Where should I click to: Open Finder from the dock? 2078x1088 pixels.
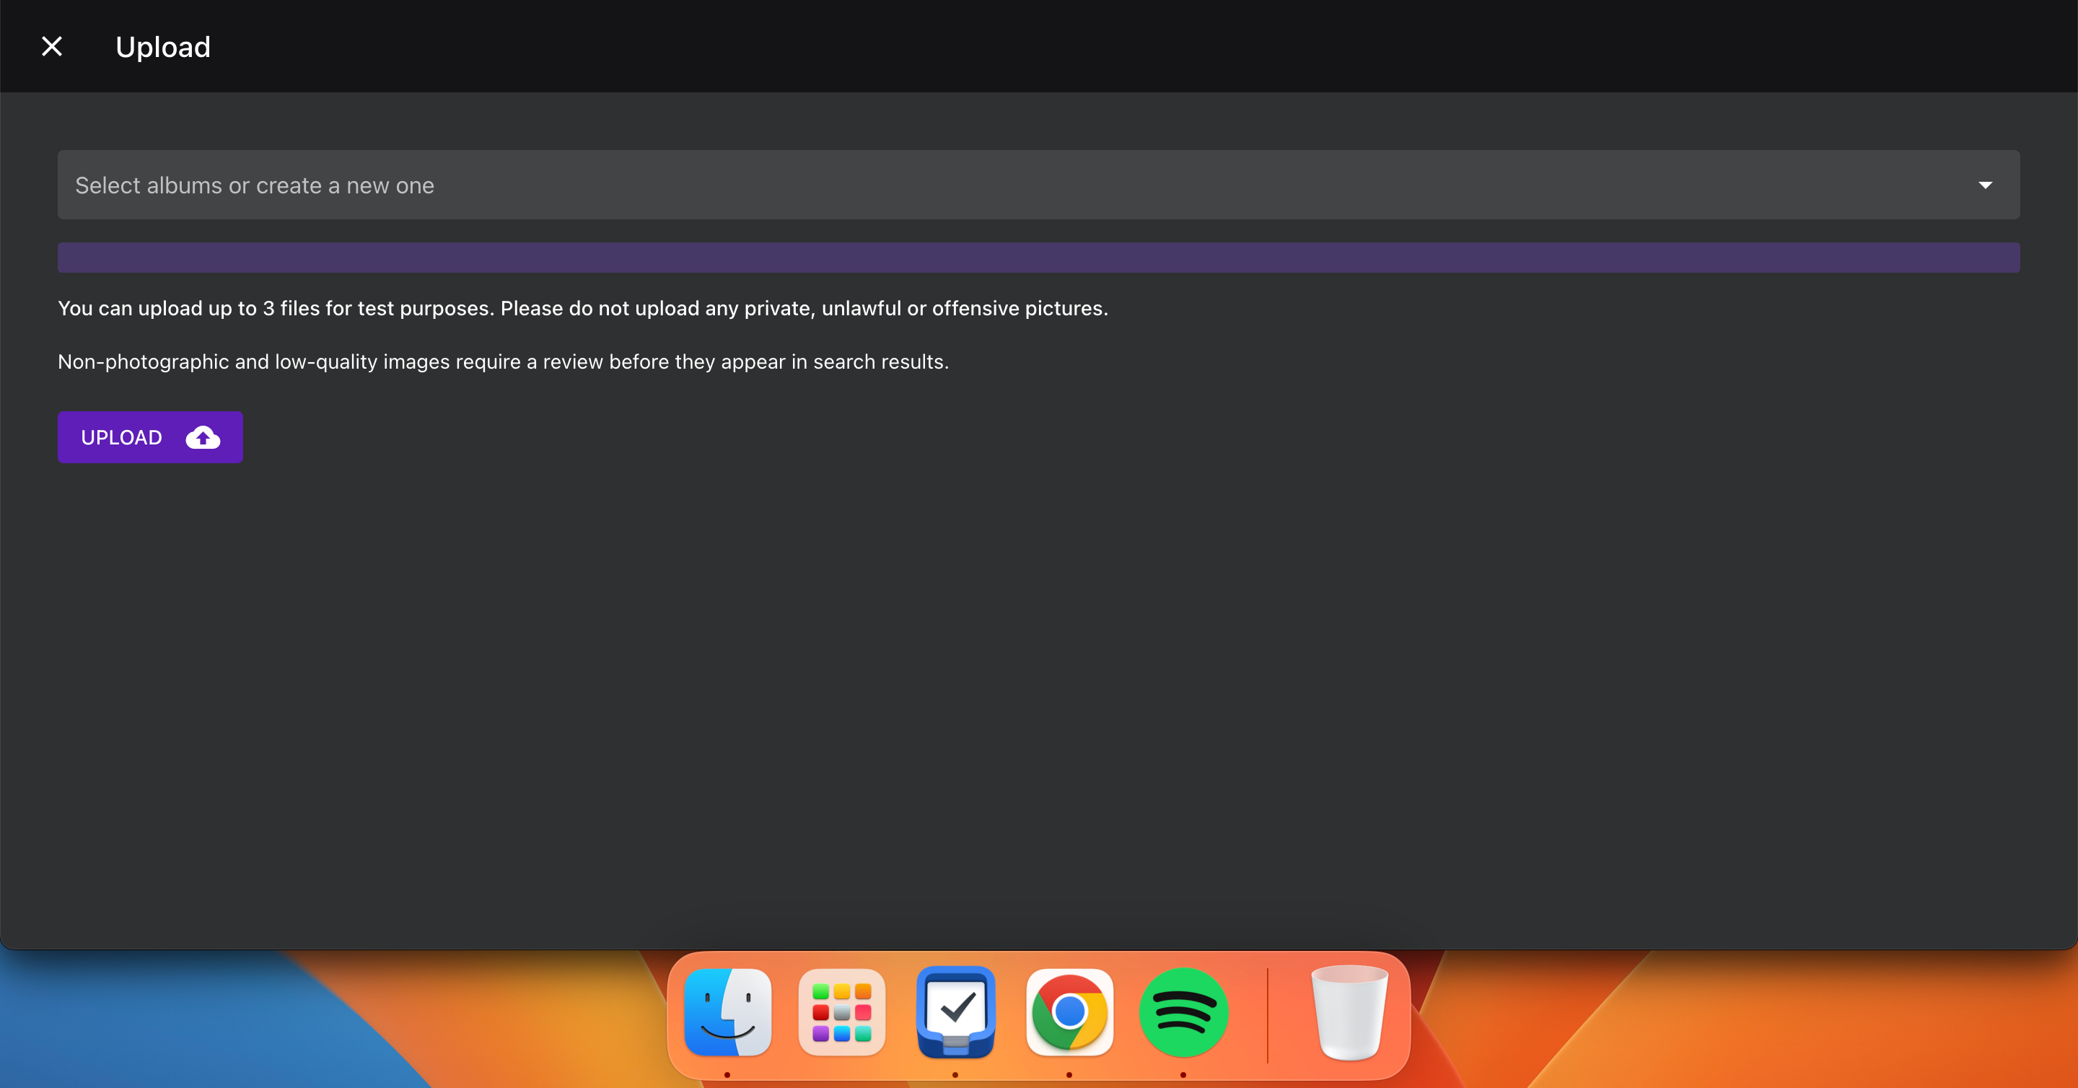(727, 1013)
